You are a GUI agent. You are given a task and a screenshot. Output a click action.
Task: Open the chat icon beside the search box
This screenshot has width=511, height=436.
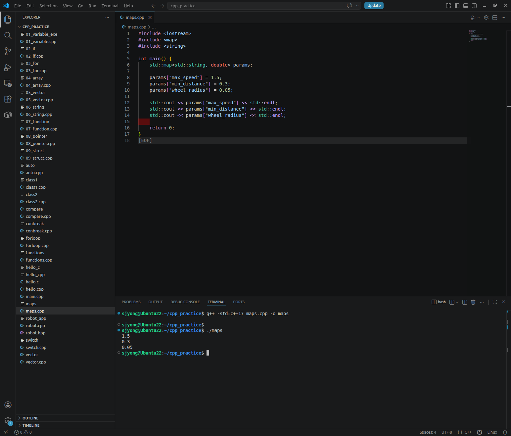click(x=349, y=6)
